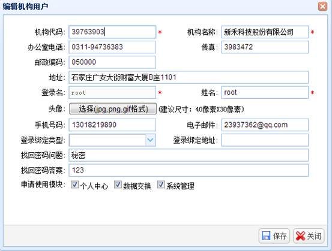Image resolution: width=332 pixels, height=251 pixels.
Task: Uncheck the 数据交换 module checkbox
Action: [118, 185]
